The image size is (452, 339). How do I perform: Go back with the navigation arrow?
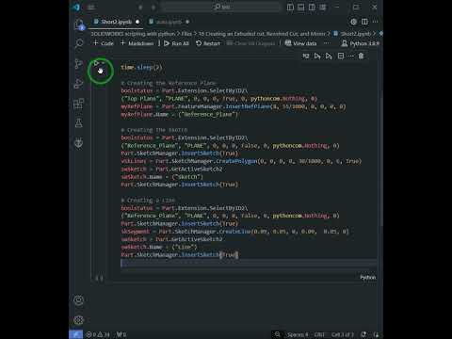140,7
